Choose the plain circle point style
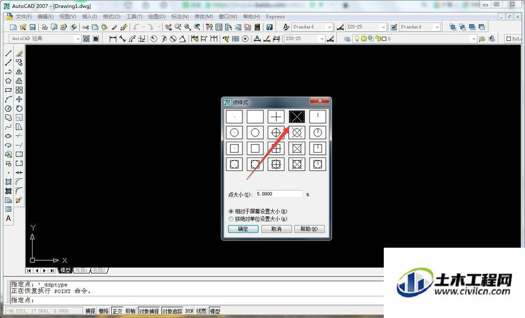The image size is (525, 318). (255, 133)
